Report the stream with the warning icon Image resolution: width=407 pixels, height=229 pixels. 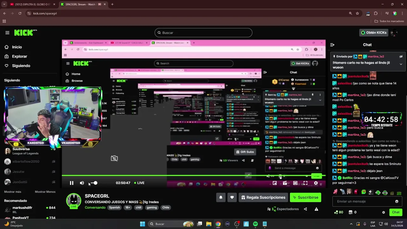coord(316,209)
